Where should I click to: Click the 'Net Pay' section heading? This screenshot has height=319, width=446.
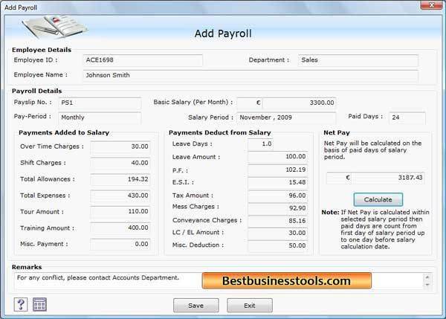tap(337, 132)
